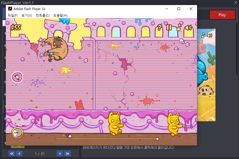
Task: Click the Adobe Flash Player title icon
Action: [x=10, y=9]
